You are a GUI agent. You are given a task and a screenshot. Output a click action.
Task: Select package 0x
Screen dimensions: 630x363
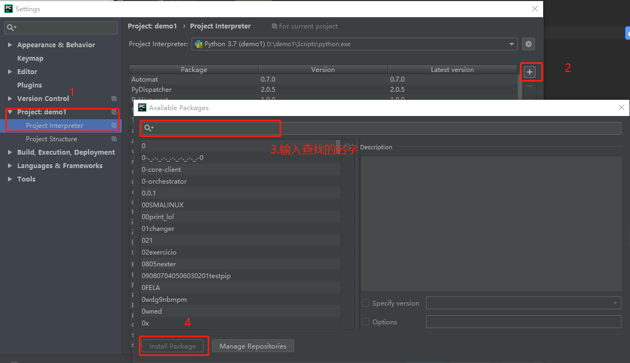pos(240,323)
